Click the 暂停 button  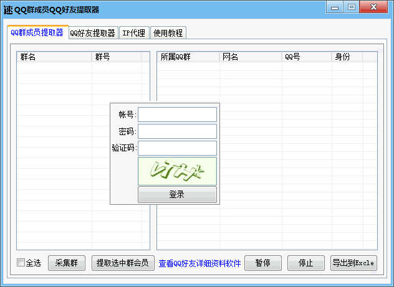click(x=263, y=263)
